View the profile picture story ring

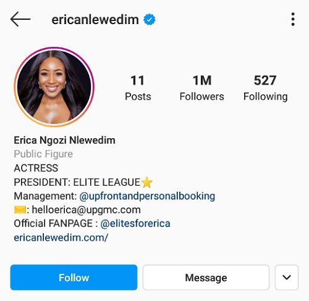click(x=54, y=86)
